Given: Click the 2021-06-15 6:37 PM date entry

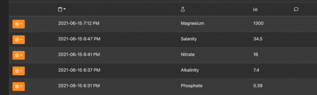Looking at the screenshot, I should click(79, 70).
